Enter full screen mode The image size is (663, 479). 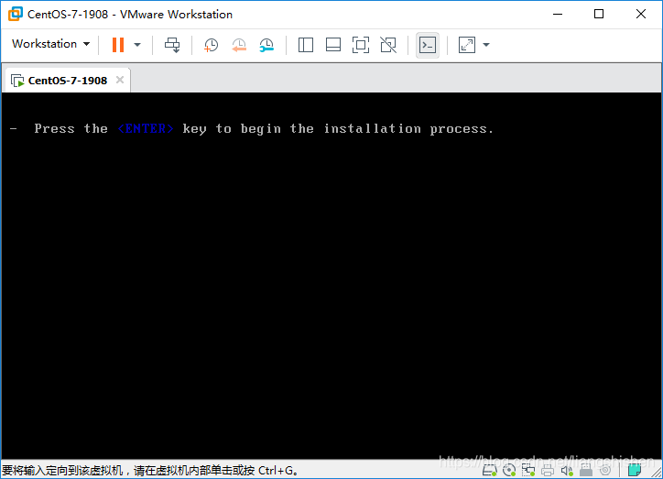[x=361, y=44]
